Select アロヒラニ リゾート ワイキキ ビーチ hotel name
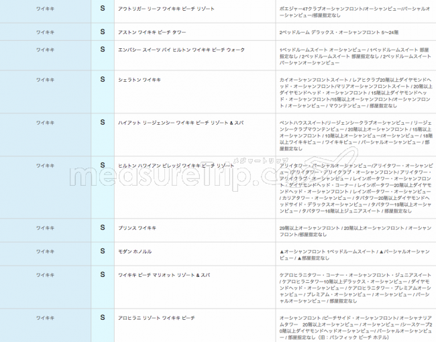Image resolution: width=436 pixels, height=342 pixels. pyautogui.click(x=156, y=318)
